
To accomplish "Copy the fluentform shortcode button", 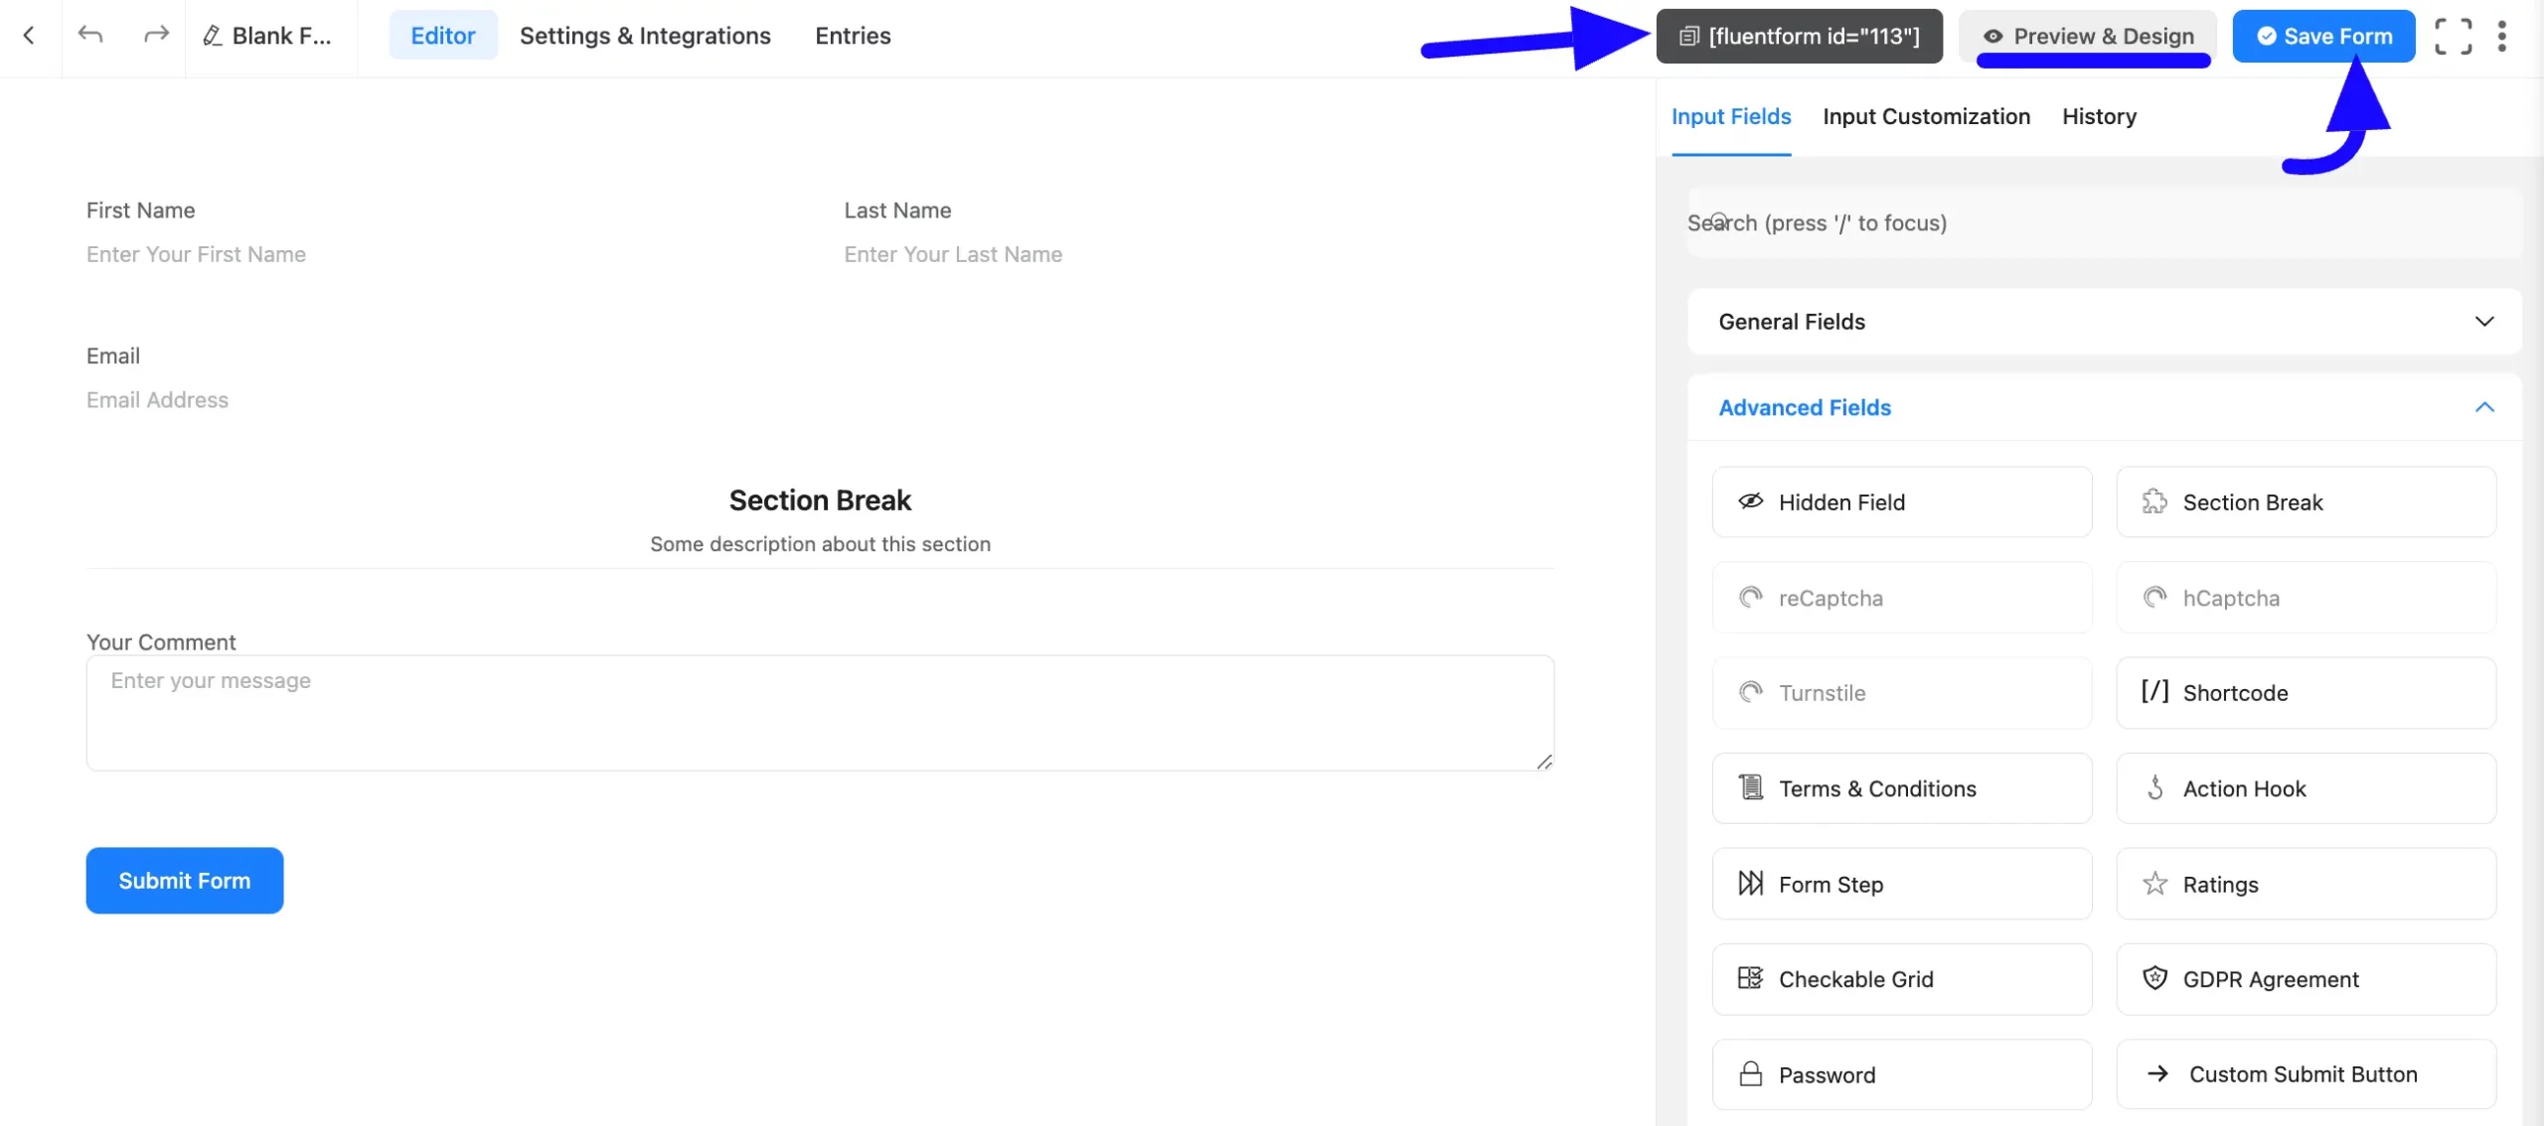I will coord(1799,36).
